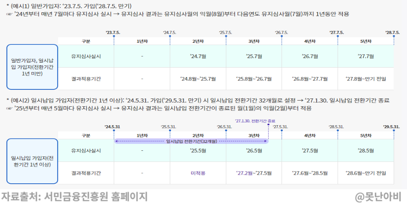Click the '25.7월 review cell

click(254, 56)
